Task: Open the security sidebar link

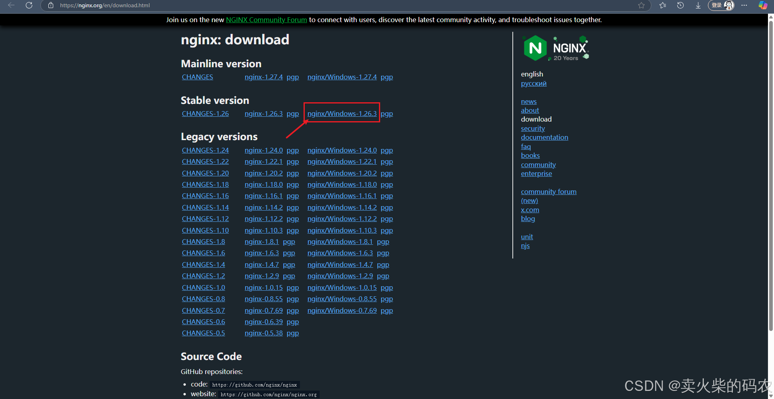Action: (533, 128)
